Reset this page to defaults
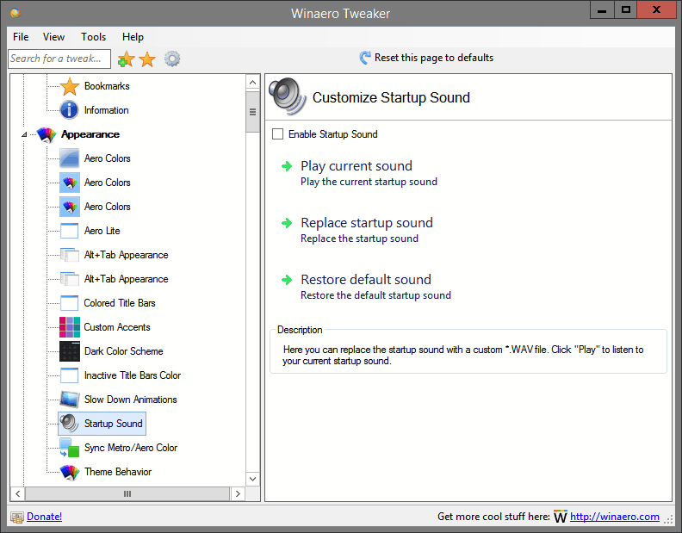682x533 pixels. (427, 58)
